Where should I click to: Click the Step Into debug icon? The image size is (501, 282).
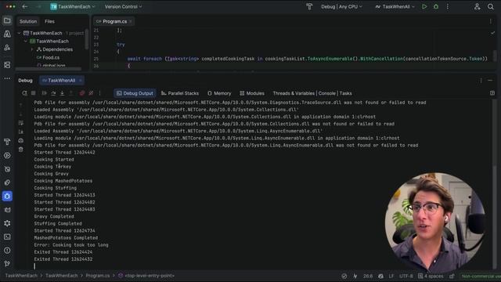pos(62,93)
